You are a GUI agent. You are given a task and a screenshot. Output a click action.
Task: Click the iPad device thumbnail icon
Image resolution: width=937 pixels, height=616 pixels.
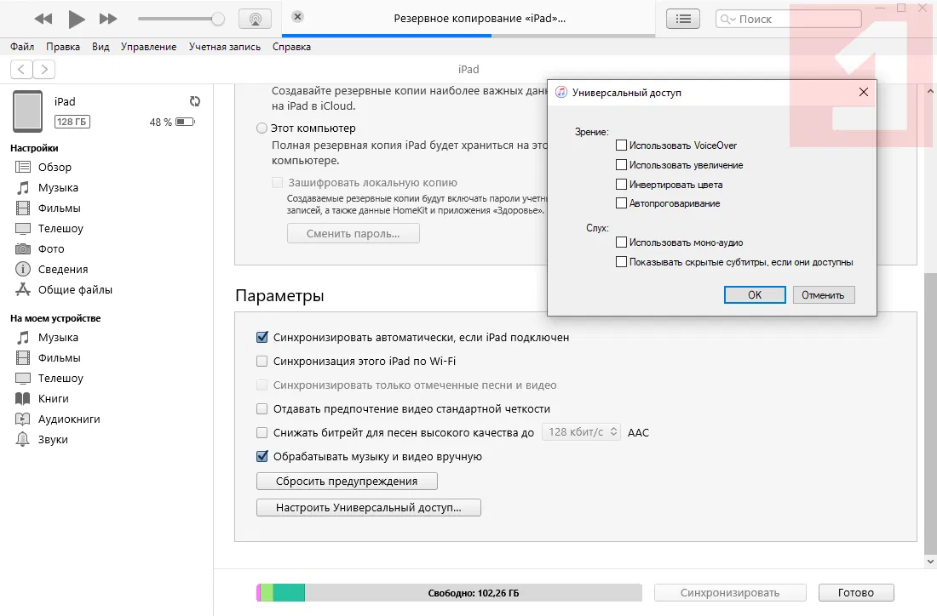point(27,111)
